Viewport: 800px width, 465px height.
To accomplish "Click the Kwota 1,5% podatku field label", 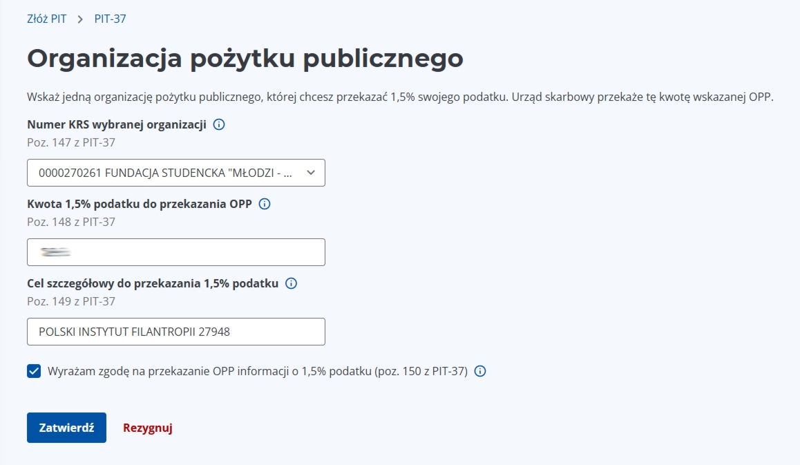I will 139,205.
